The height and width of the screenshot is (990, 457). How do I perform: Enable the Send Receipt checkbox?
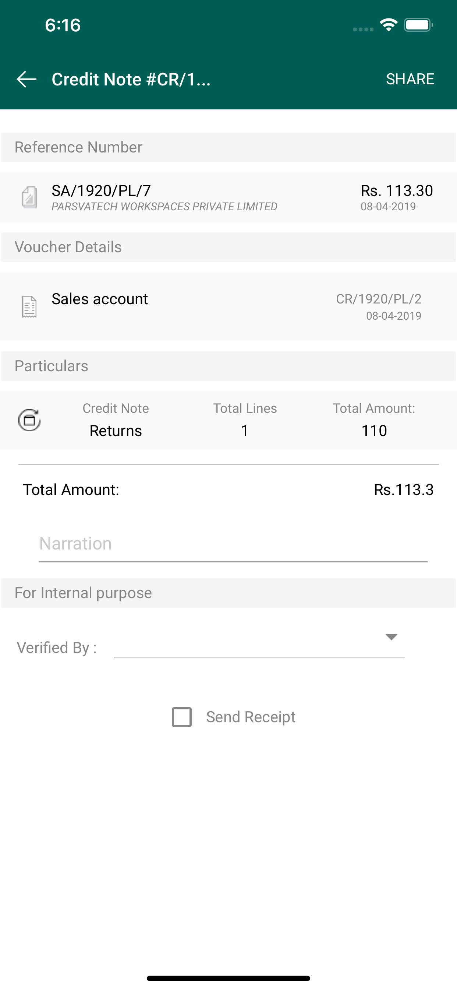coord(182,717)
